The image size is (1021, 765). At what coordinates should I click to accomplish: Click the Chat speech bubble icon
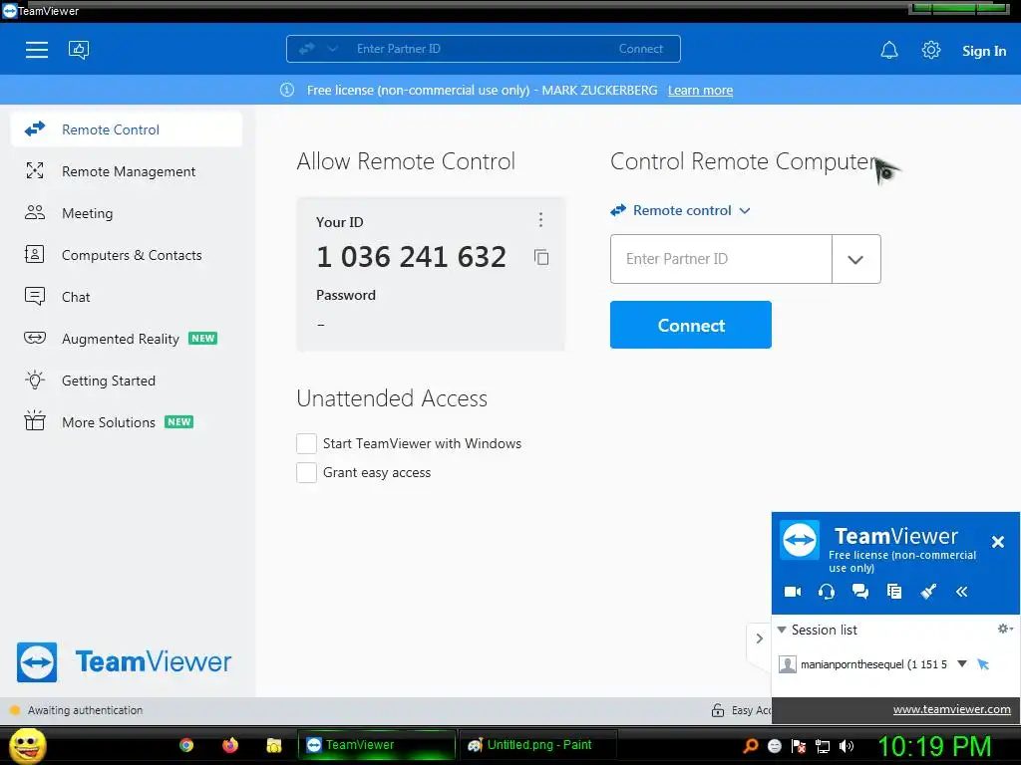35,296
